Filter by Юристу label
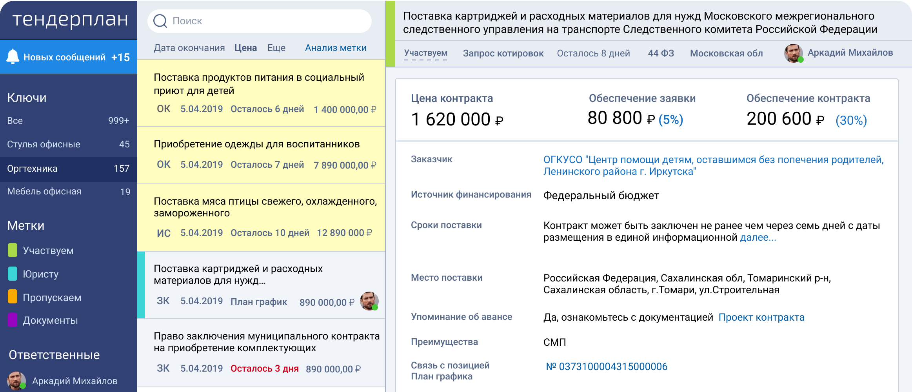Screen dimensions: 912x392 click(x=41, y=274)
